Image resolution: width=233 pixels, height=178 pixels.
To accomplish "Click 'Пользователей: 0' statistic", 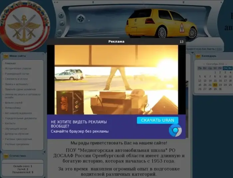I will click(23, 172).
